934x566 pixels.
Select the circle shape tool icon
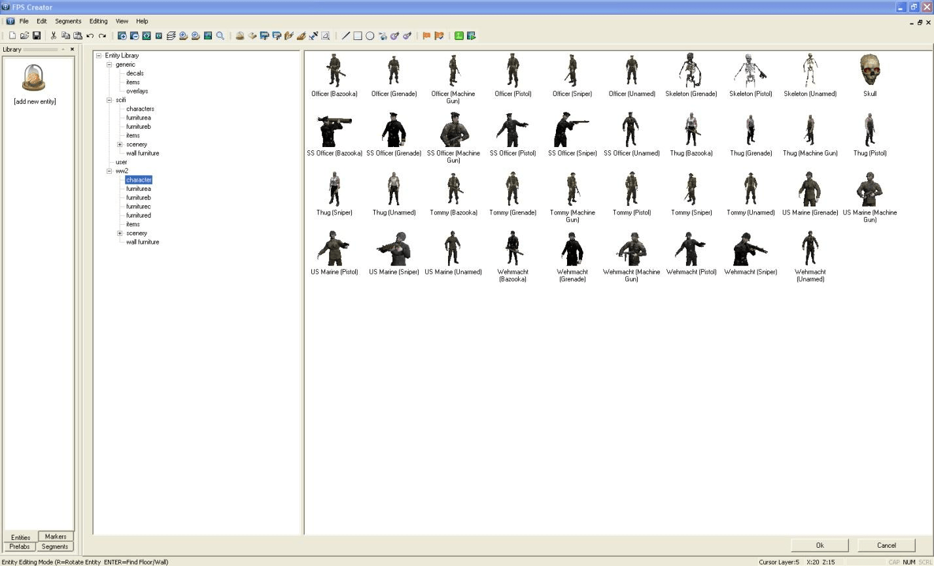(x=370, y=36)
